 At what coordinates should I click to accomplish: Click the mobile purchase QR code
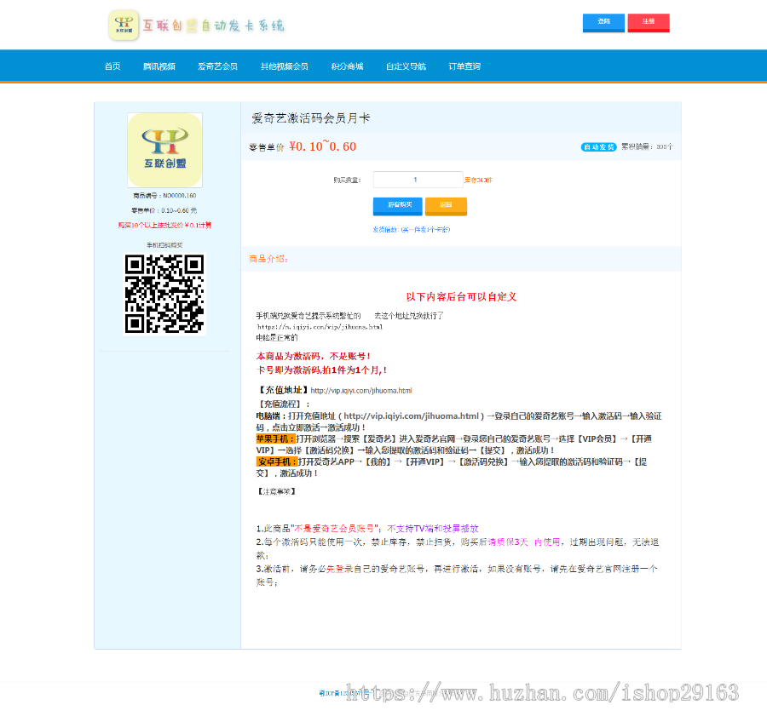click(x=164, y=294)
